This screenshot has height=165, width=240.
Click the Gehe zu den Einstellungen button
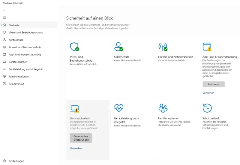81,138
